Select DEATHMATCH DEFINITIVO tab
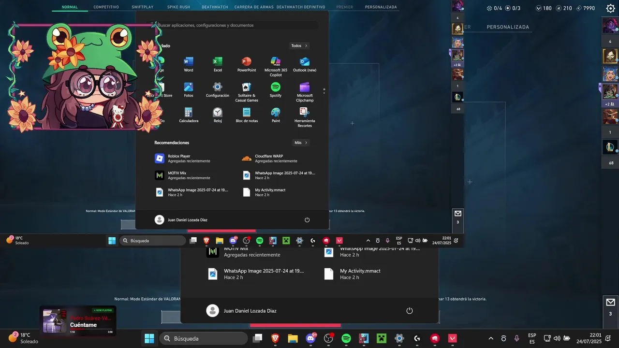The height and width of the screenshot is (348, 619). [301, 7]
